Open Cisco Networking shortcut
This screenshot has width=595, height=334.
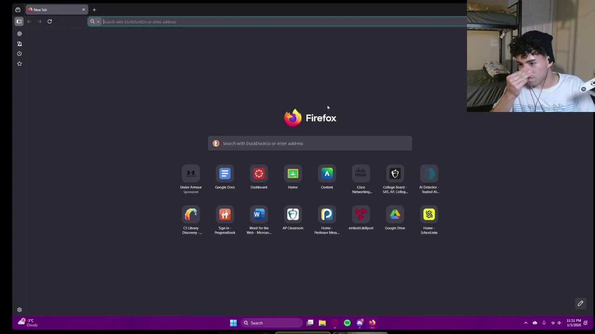(x=361, y=180)
